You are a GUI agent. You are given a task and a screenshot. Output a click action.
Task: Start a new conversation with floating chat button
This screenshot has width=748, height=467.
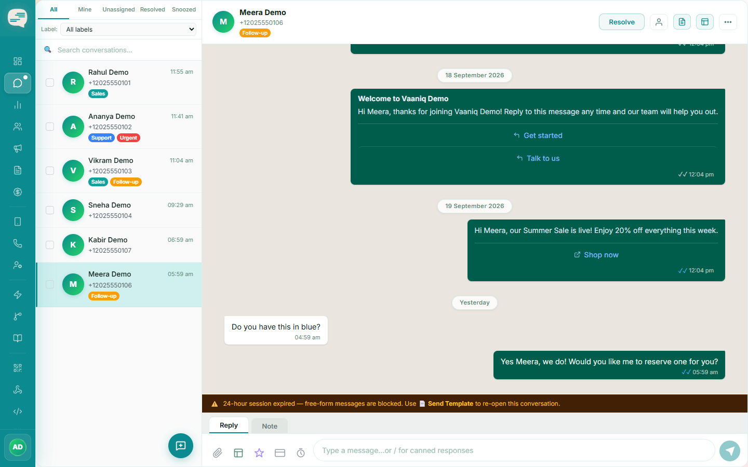tap(181, 446)
